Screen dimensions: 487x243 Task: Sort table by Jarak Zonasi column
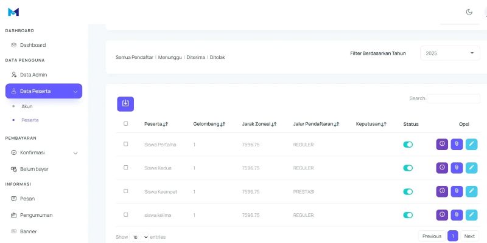pos(259,124)
